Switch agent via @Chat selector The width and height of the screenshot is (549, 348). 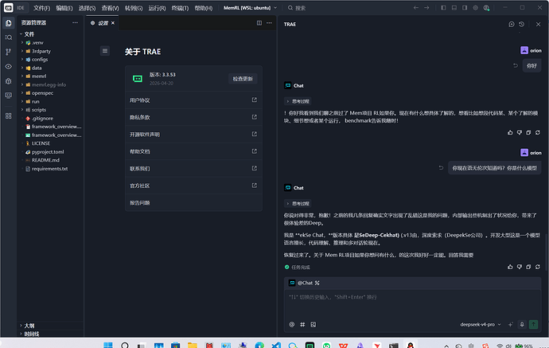coord(305,283)
